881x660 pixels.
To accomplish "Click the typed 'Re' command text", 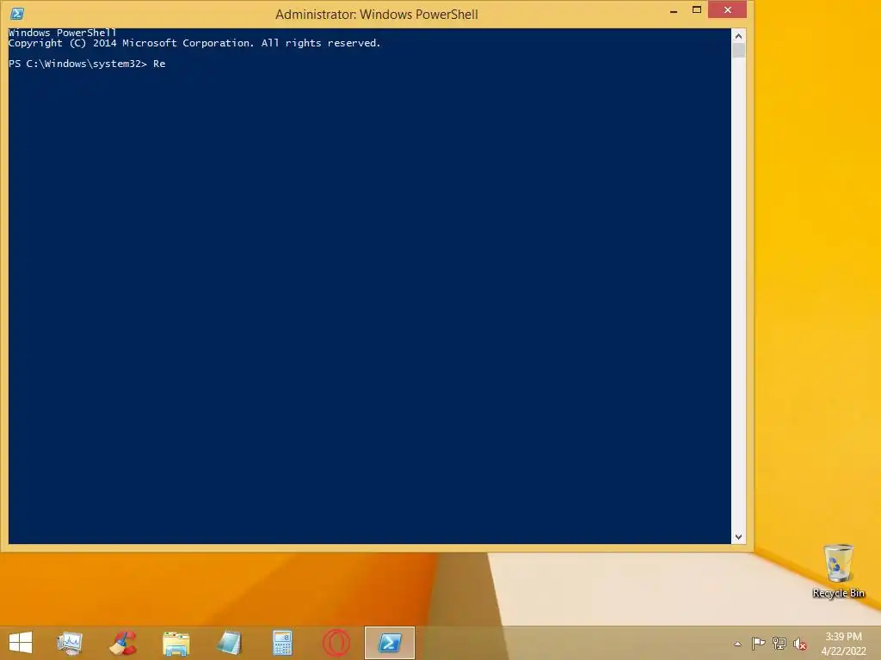I will [159, 64].
